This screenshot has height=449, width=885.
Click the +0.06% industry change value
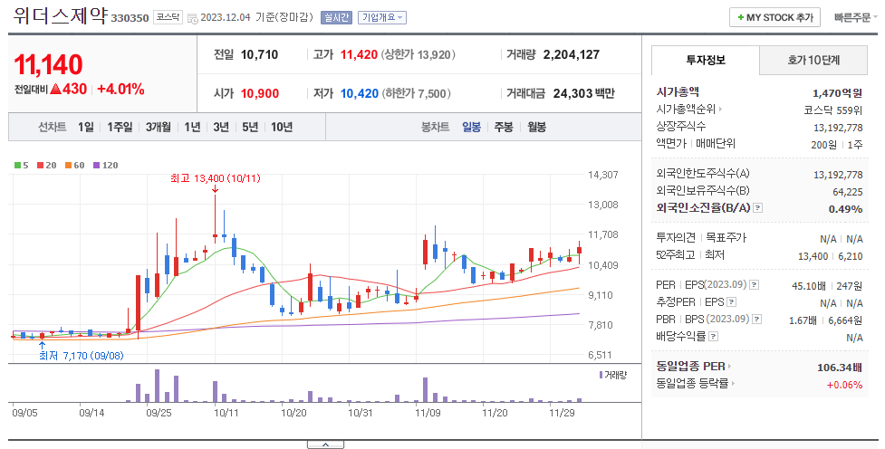pos(844,385)
